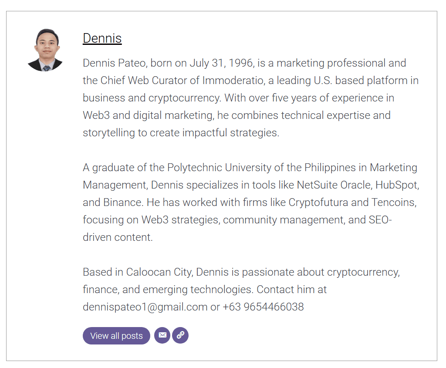Open the Dennis author name link
This screenshot has height=368, width=446.
pyautogui.click(x=102, y=38)
